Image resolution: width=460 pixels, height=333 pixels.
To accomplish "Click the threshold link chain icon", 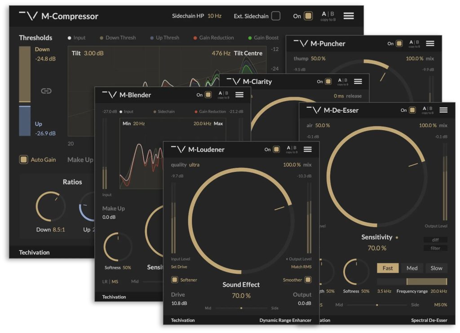I will point(46,91).
